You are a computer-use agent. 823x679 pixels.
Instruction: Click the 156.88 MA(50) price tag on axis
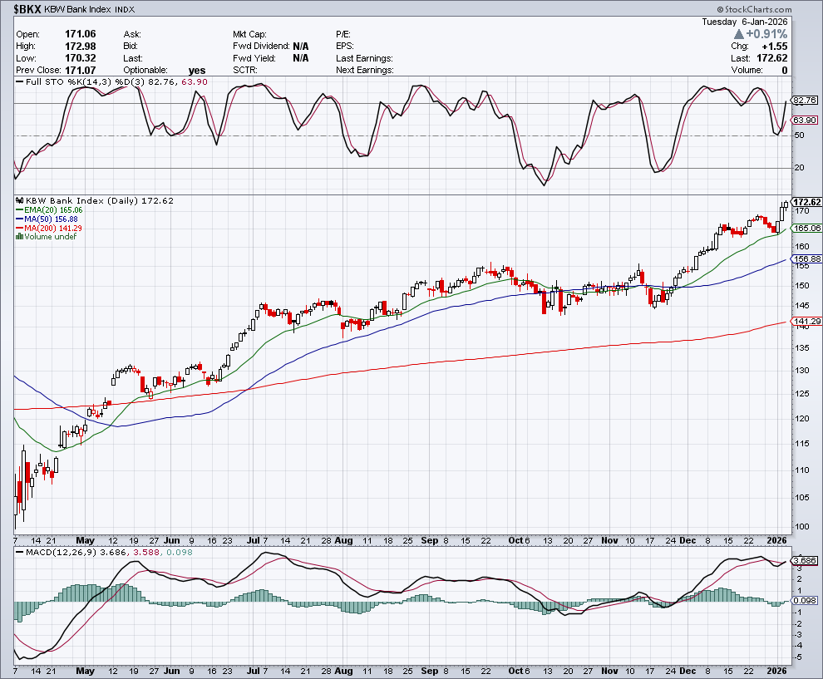click(806, 259)
